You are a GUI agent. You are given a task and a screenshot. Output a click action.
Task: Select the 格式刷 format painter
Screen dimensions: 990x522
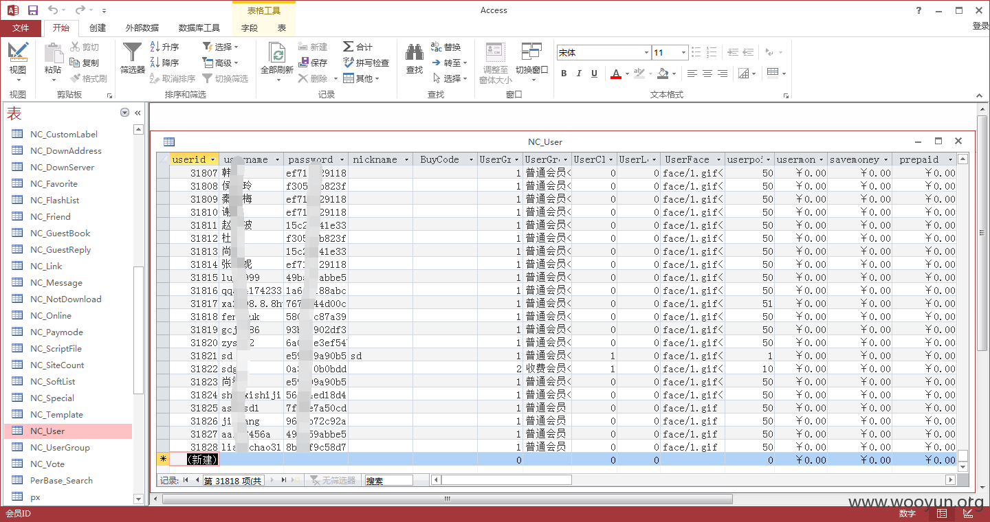tap(89, 78)
